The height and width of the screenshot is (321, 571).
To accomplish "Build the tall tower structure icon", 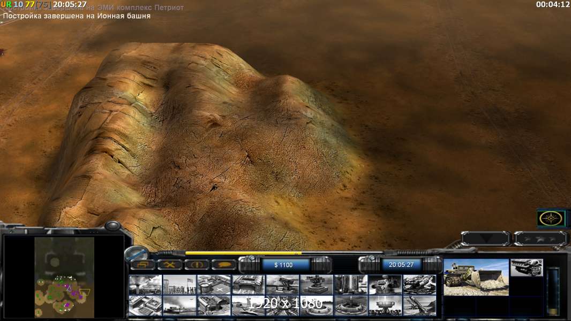I will click(351, 284).
